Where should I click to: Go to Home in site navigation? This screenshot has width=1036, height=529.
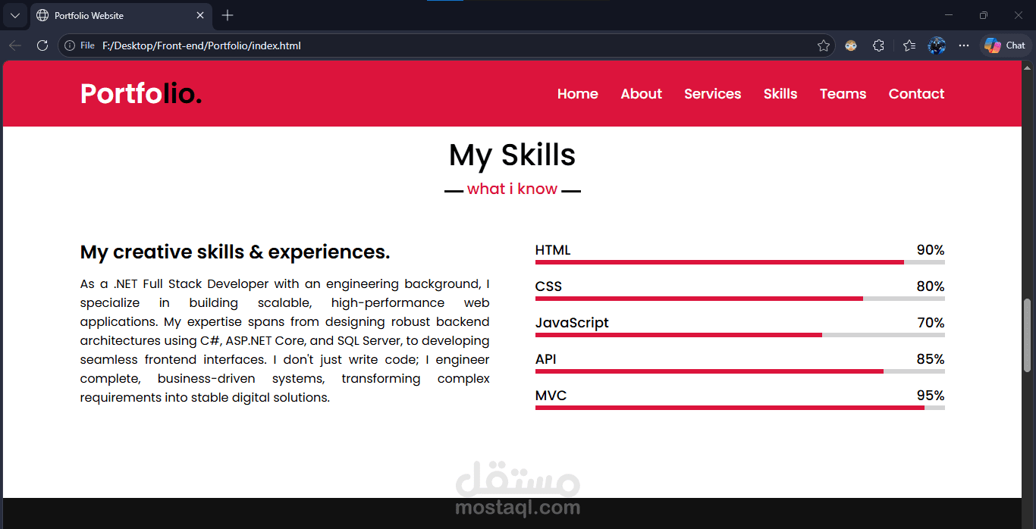point(578,94)
